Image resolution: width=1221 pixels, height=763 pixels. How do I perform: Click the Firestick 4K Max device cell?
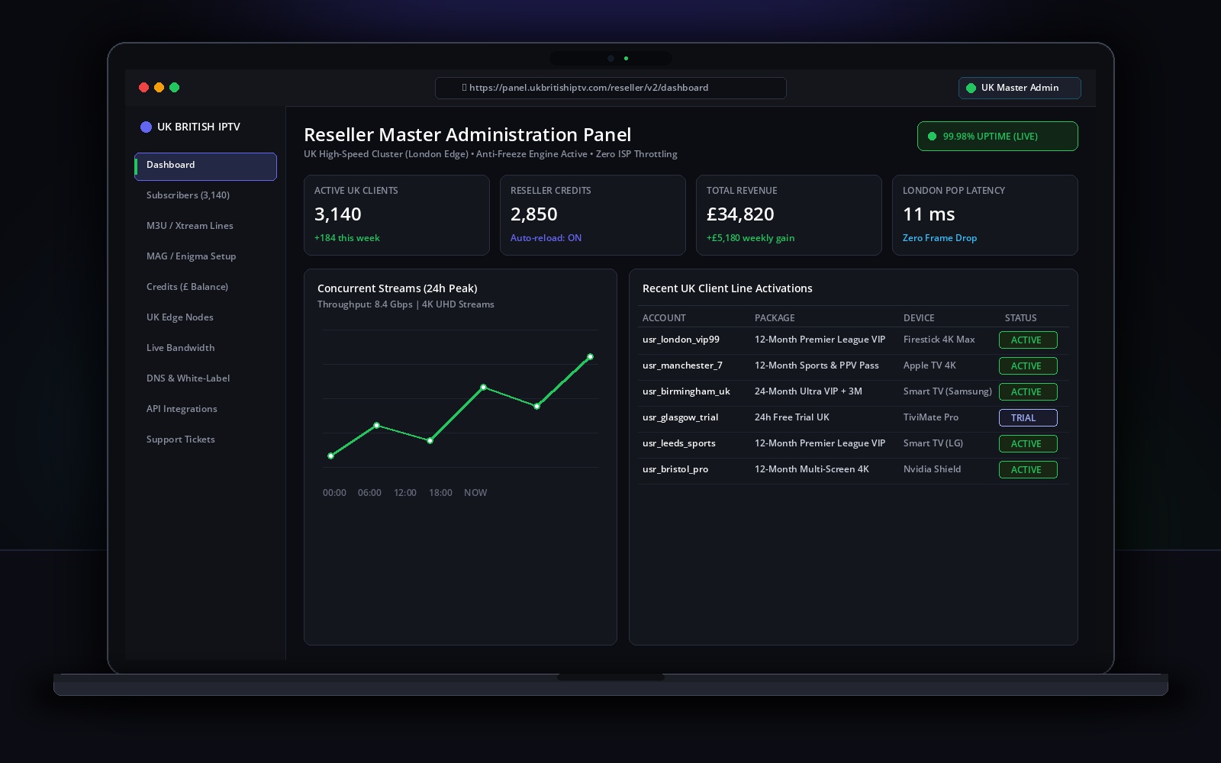point(939,340)
